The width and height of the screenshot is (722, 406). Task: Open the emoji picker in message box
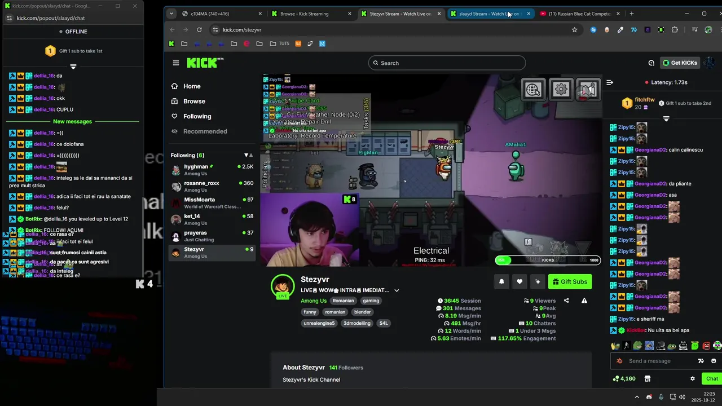714,361
